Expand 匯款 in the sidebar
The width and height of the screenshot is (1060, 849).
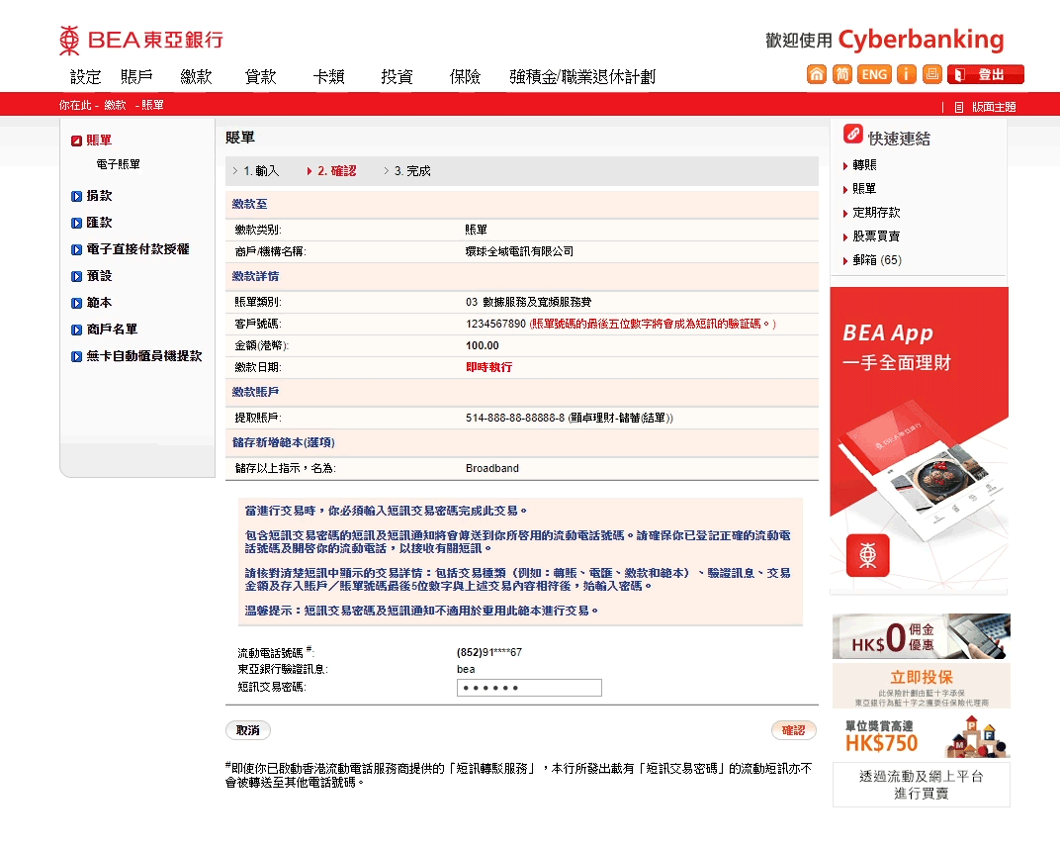pyautogui.click(x=99, y=223)
